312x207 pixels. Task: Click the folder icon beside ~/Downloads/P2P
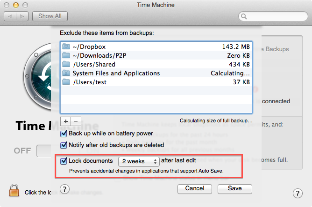point(66,55)
